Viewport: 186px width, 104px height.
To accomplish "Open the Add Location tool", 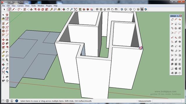I will click(x=80, y=10).
